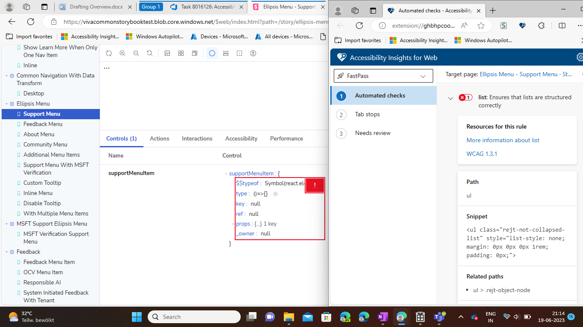
Task: Open the WCAG 1.3.1 link
Action: coord(482,154)
